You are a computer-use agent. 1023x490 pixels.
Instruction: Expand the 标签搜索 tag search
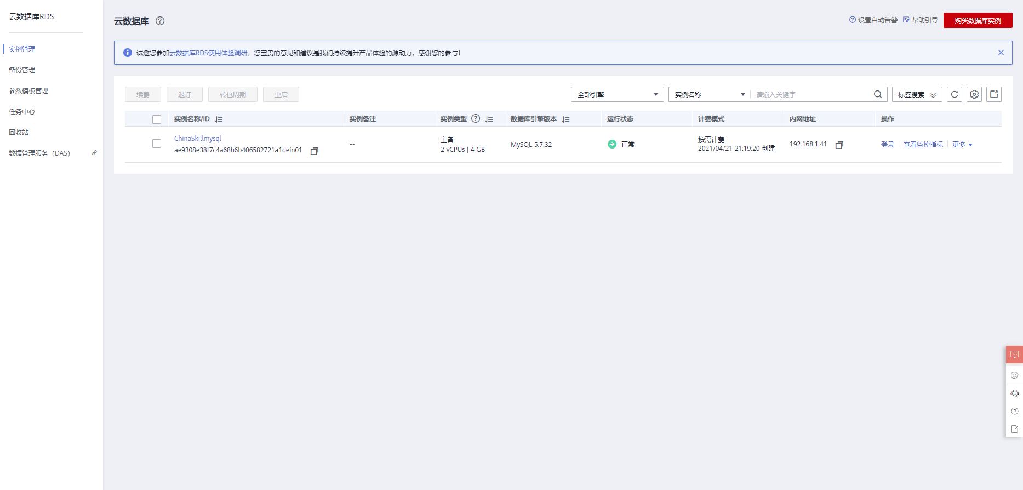tap(917, 94)
